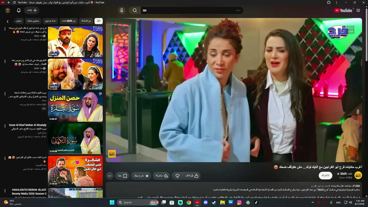
Task: Select the عماد فراجين filter chip
Action: (51, 21)
